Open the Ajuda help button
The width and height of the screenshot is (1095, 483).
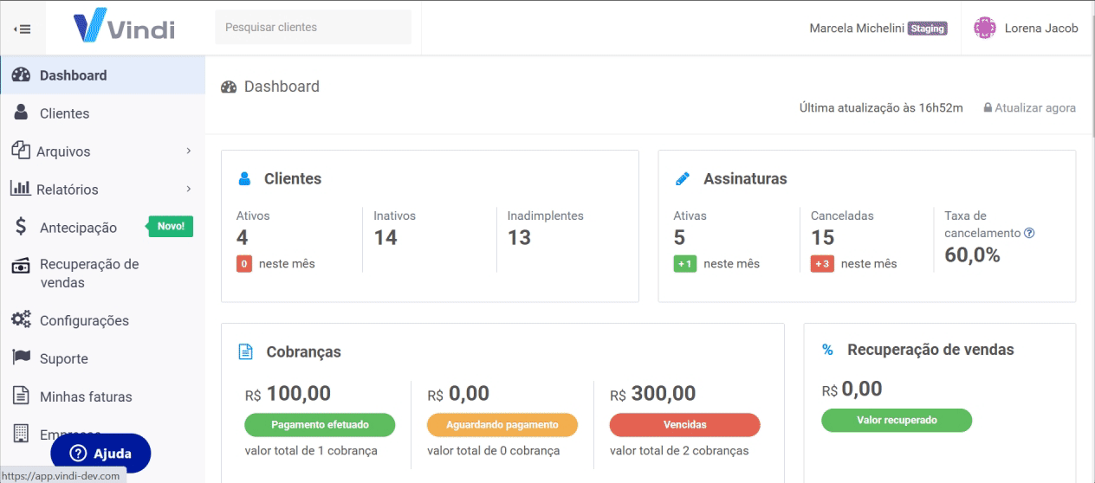(x=100, y=454)
